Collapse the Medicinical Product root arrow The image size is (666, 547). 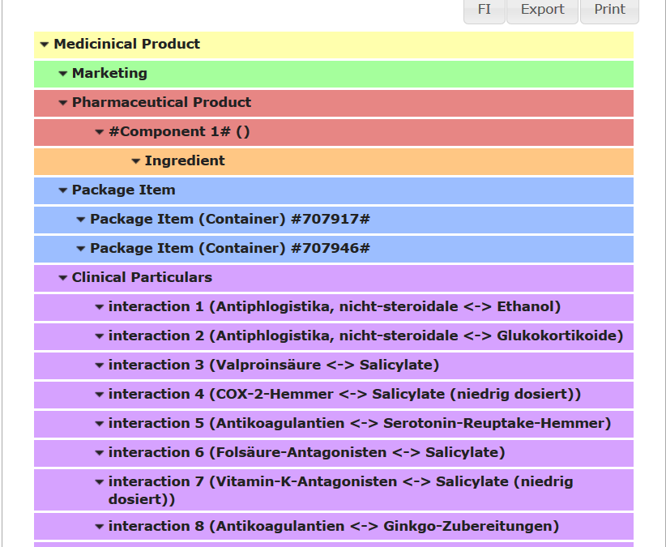pos(45,45)
